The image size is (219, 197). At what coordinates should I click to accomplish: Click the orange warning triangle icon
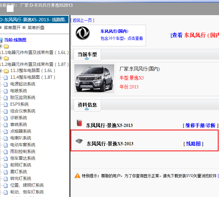[x=77, y=175]
